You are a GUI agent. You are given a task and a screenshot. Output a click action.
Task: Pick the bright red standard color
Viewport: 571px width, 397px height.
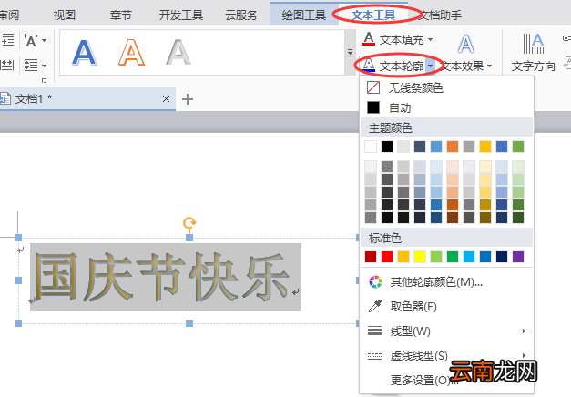(x=387, y=257)
